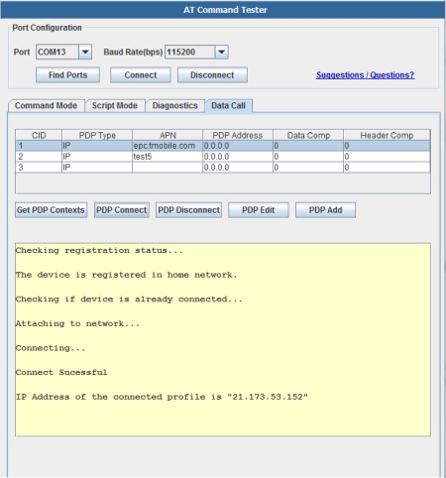Click the Connect button

coord(141,75)
